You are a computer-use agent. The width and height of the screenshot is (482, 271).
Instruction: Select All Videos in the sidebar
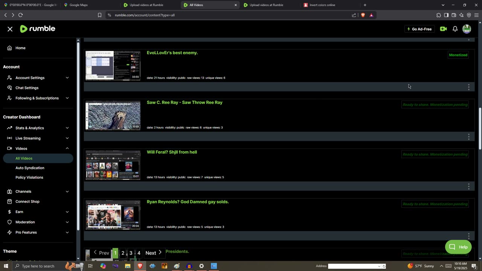(38, 158)
